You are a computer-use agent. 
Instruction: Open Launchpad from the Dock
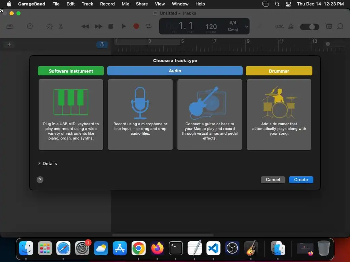coord(45,248)
